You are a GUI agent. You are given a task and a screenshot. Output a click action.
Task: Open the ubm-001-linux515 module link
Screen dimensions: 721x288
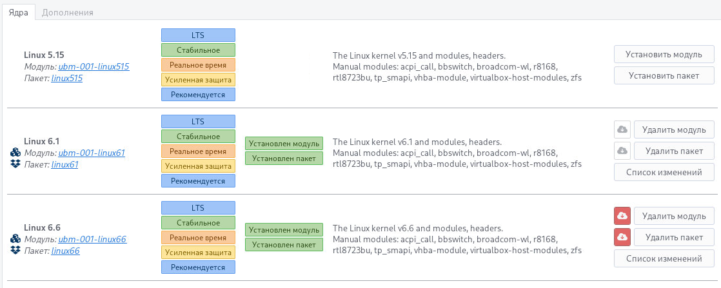pos(94,66)
